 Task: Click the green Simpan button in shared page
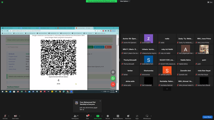[x=90, y=47]
